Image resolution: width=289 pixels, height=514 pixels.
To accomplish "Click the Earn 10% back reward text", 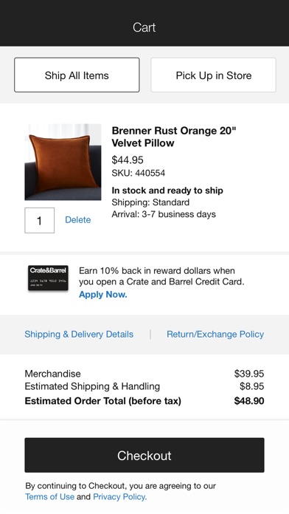I will (x=161, y=276).
